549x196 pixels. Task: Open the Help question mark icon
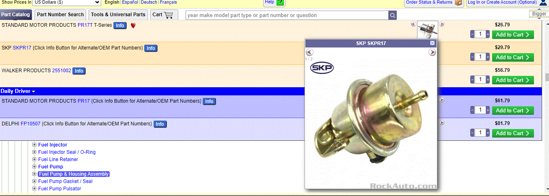(280, 2)
